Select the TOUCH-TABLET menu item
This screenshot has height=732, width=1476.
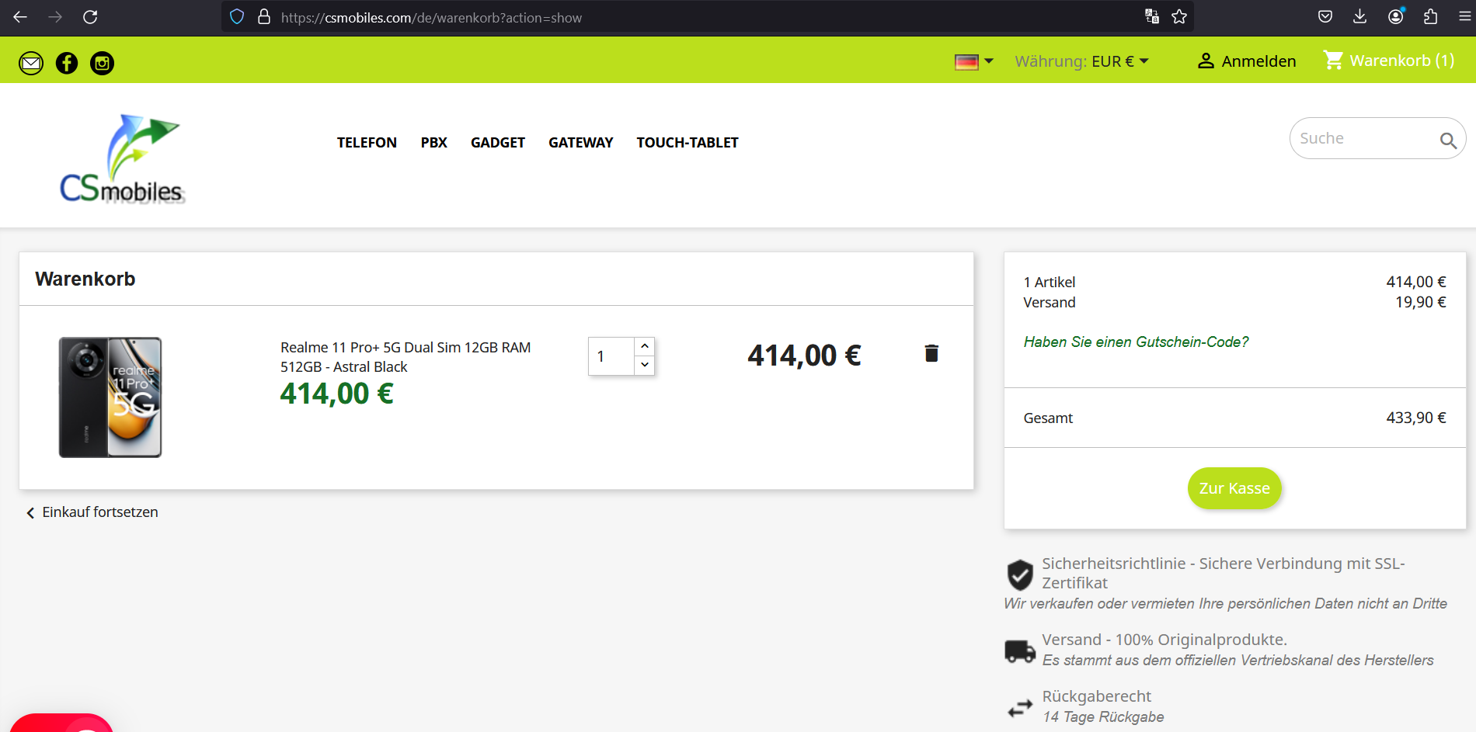pos(687,143)
